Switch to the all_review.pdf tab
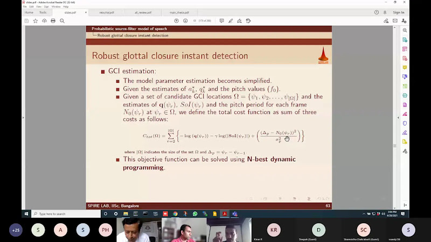Image resolution: width=431 pixels, height=242 pixels. [143, 12]
